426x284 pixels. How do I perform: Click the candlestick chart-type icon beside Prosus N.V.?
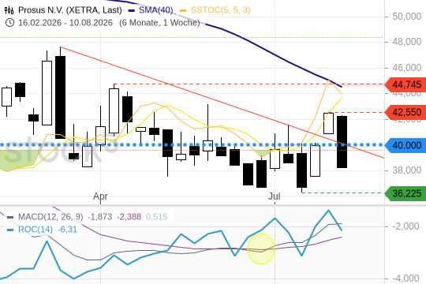(9, 10)
